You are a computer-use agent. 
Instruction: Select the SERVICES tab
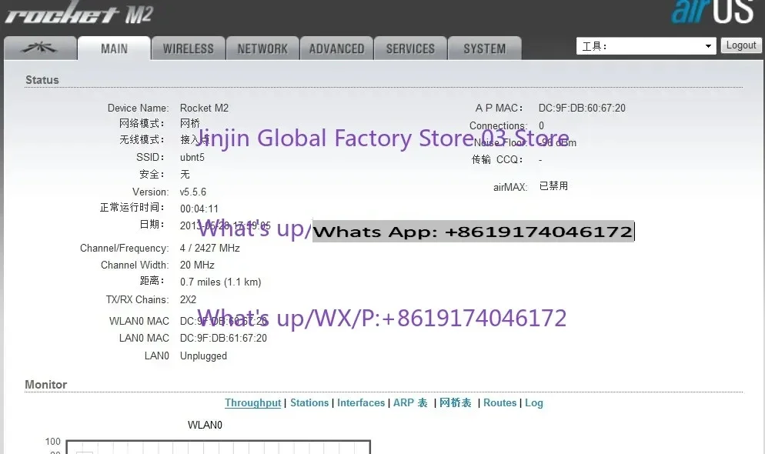point(410,48)
